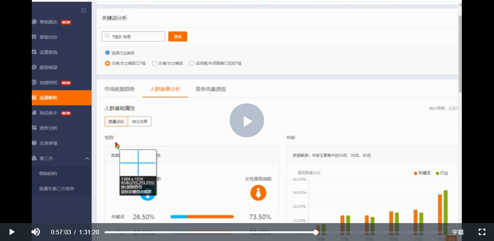Click the 26.50% male percentage value
The width and height of the screenshot is (494, 241).
click(x=144, y=217)
